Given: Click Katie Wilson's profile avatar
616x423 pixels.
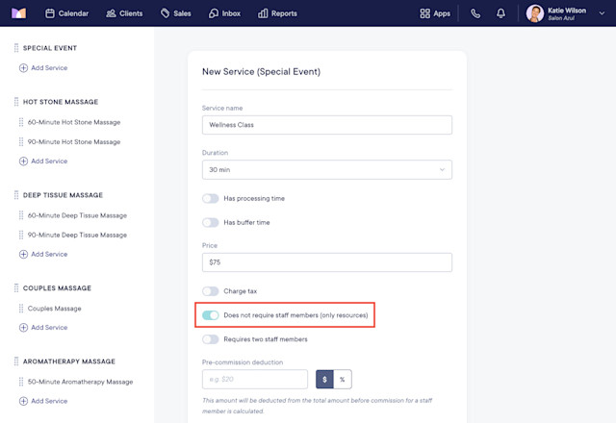Looking at the screenshot, I should pyautogui.click(x=535, y=13).
